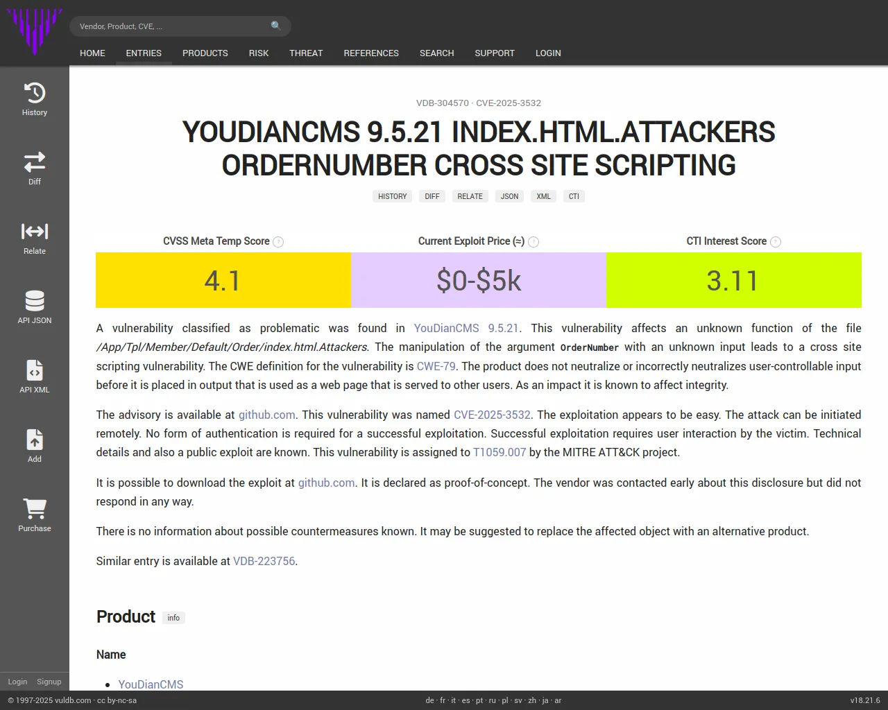
Task: Open the ENTRIES menu item
Action: point(144,53)
